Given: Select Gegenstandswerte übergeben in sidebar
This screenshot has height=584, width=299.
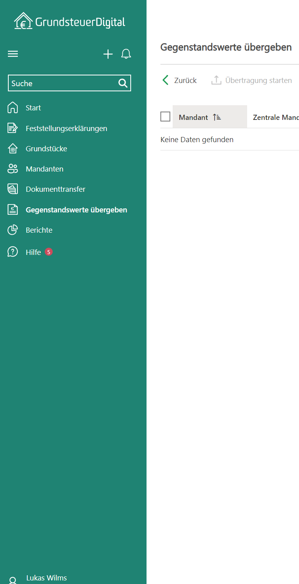Looking at the screenshot, I should 76,210.
